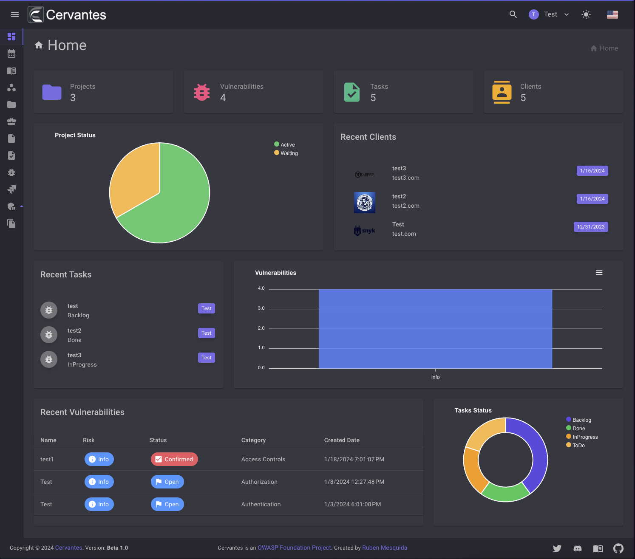The width and height of the screenshot is (635, 559).
Task: Open the test Backlog recent task
Action: point(128,311)
